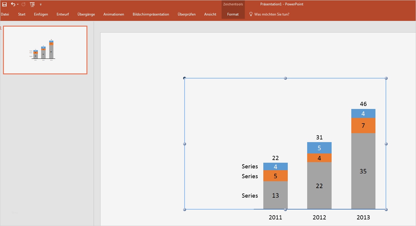
Task: Start slideshow from beginning icon
Action: (32, 4)
